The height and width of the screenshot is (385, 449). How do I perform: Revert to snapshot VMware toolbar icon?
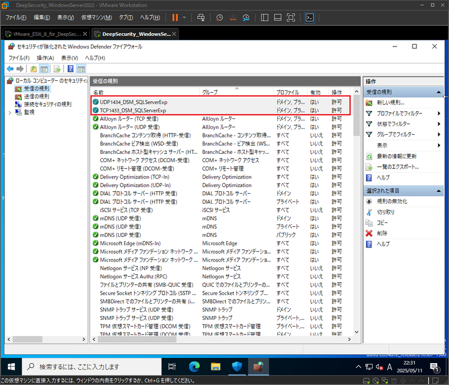tap(233, 17)
